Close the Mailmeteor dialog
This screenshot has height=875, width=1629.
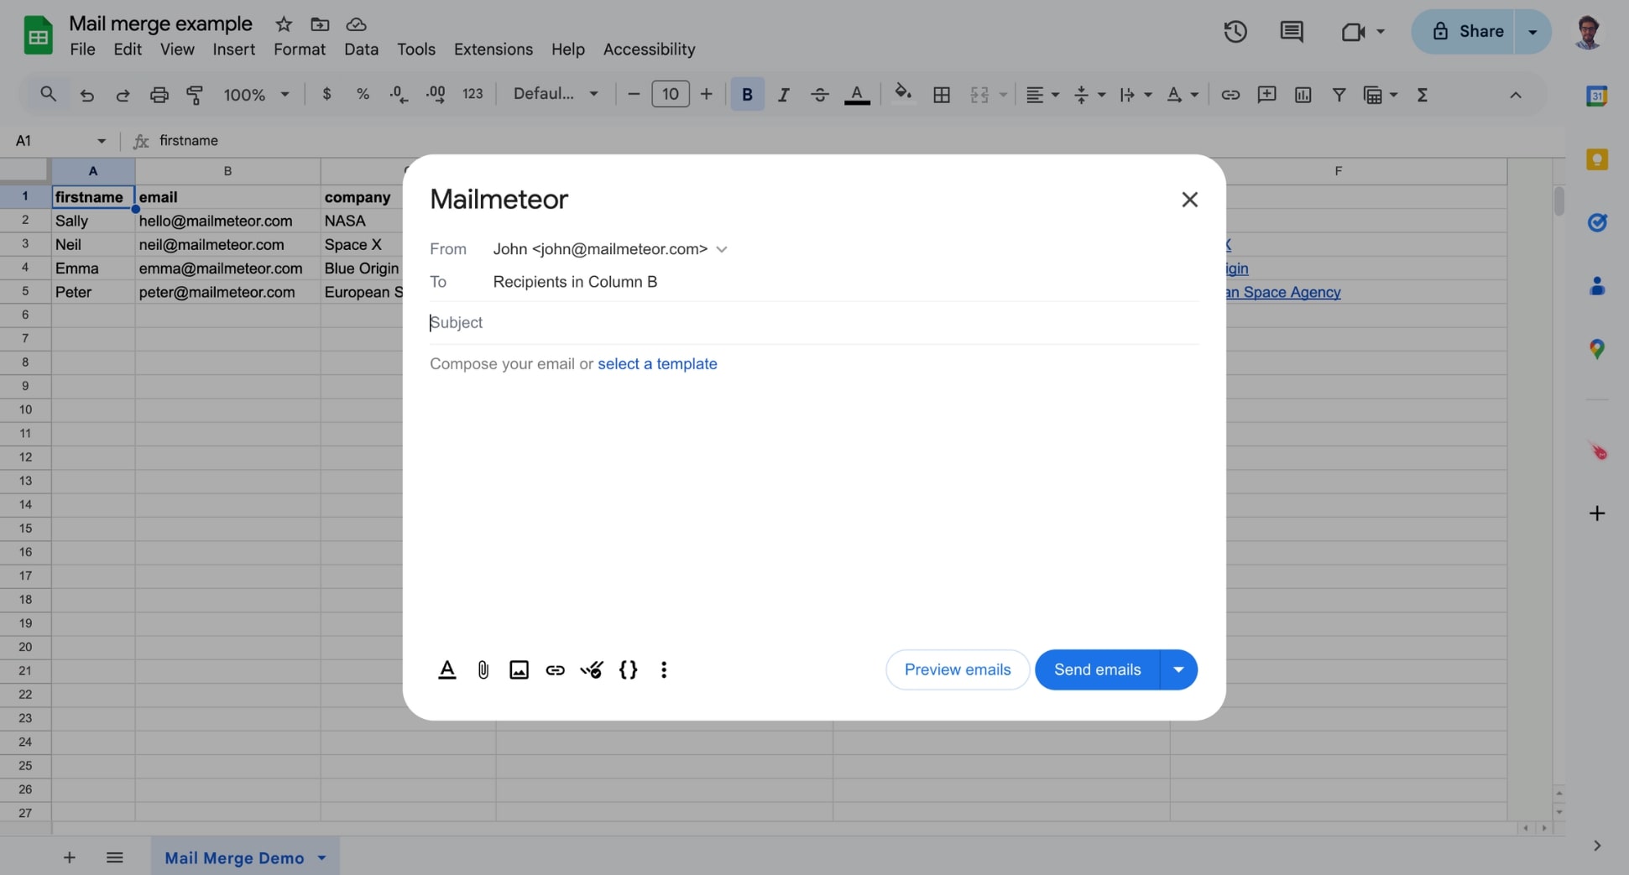click(1189, 200)
